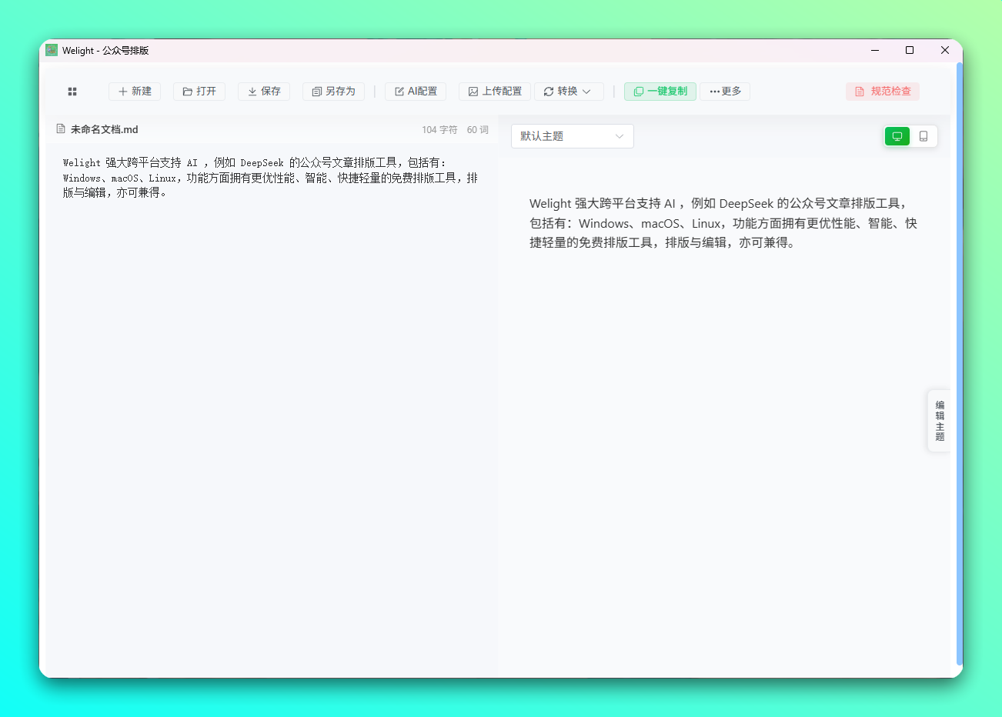Screen dimensions: 1002x717
Task: Copy everything with the 一键复制 button
Action: coord(660,92)
